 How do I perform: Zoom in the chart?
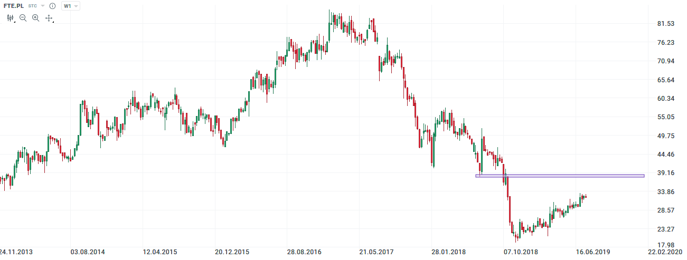36,18
